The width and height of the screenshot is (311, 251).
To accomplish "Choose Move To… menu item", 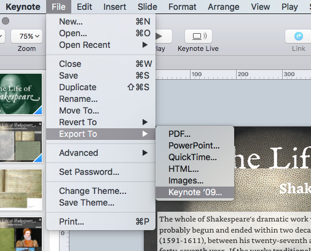I will pos(101,110).
